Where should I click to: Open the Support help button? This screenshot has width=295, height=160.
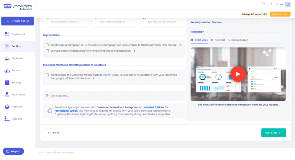[13, 151]
